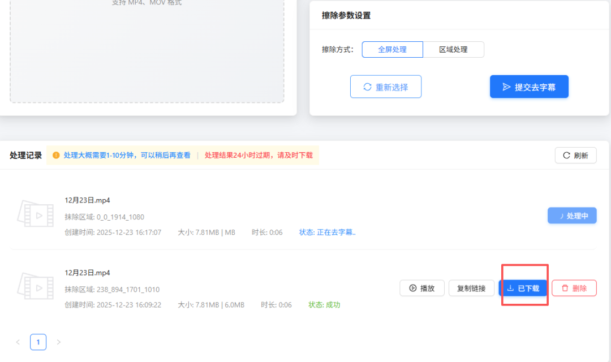
Task: Submit with the 提交去字幕 button
Action: [529, 87]
